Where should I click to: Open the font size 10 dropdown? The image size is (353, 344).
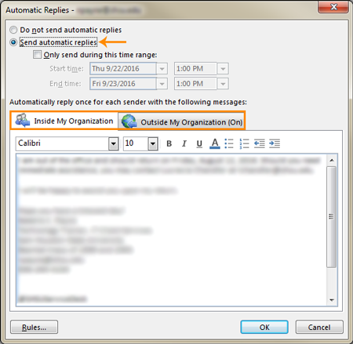153,143
